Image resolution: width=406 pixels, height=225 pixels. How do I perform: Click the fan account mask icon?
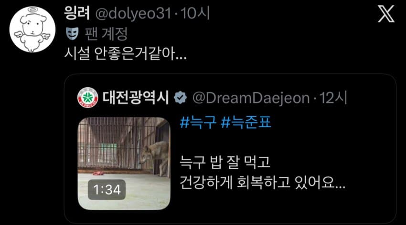tap(72, 33)
